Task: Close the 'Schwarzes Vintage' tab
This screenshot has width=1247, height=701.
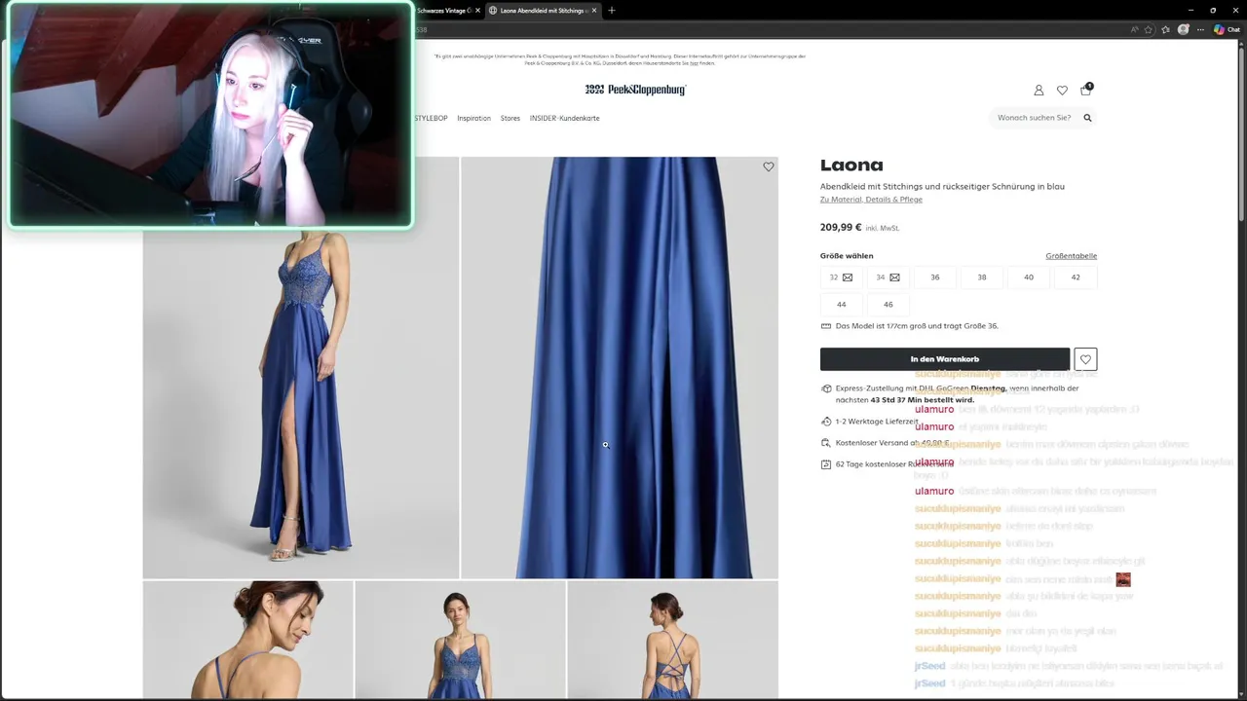Action: tap(477, 11)
